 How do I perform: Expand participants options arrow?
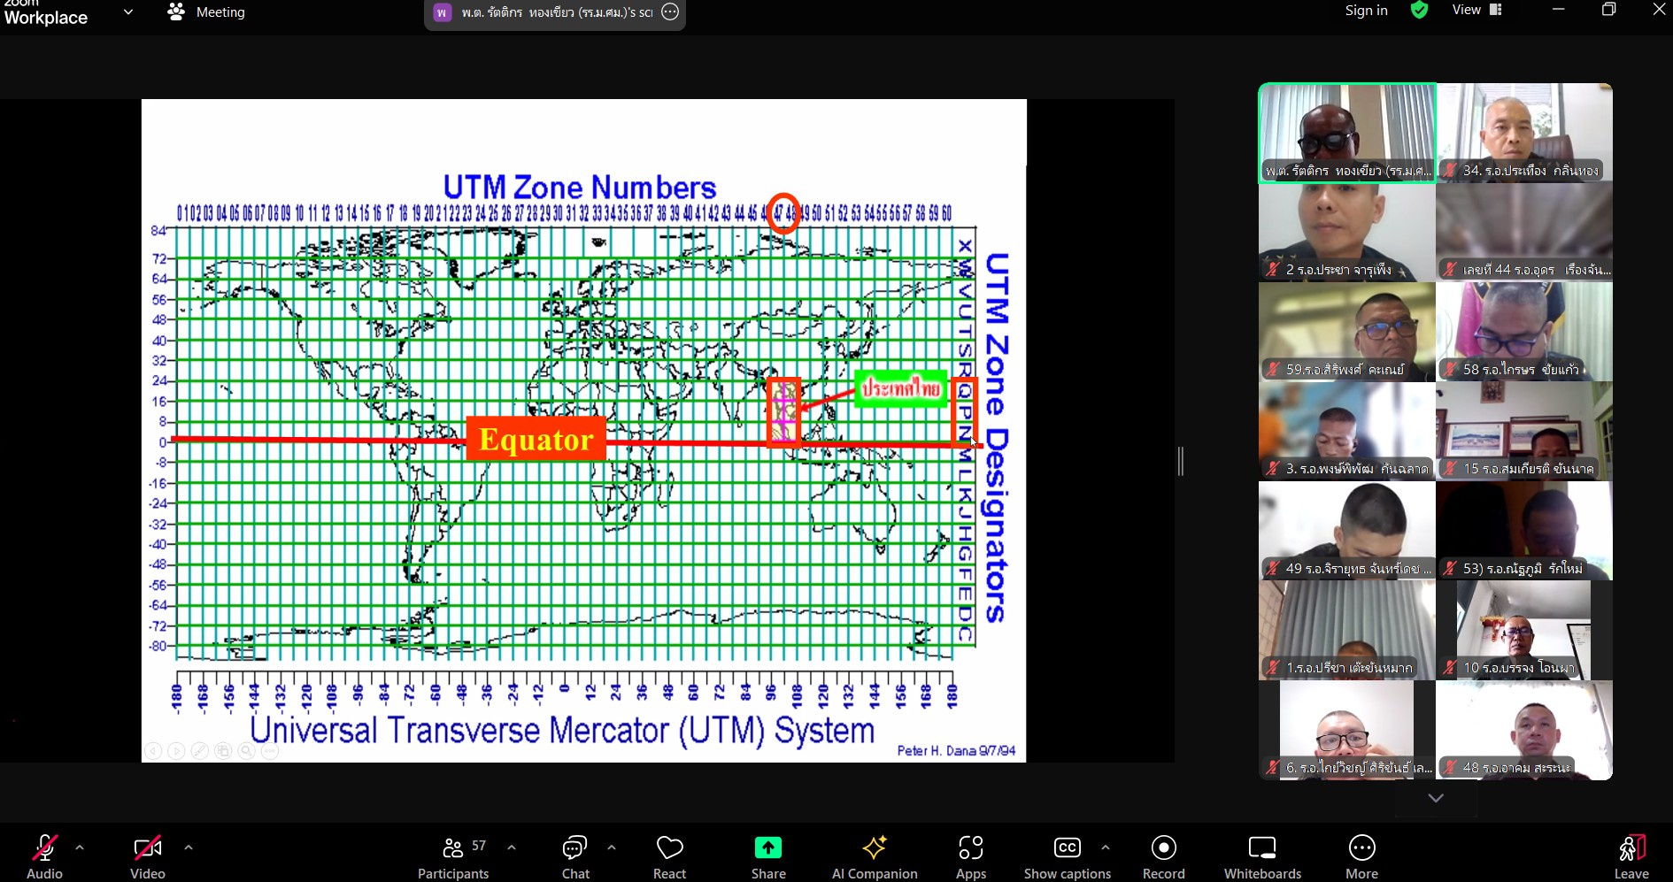(x=512, y=847)
